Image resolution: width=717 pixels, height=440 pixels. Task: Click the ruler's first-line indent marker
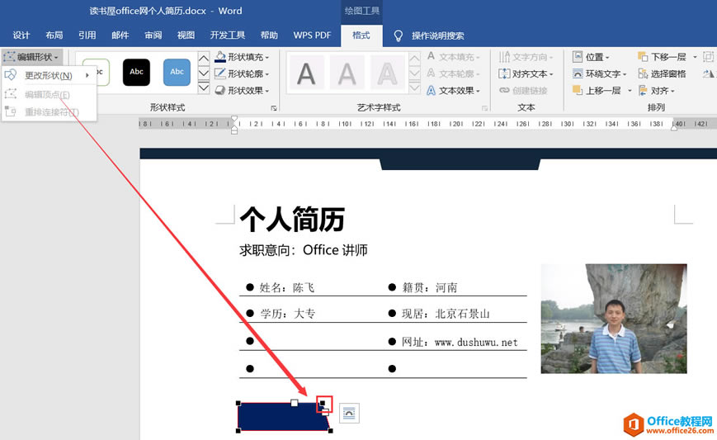[x=234, y=120]
